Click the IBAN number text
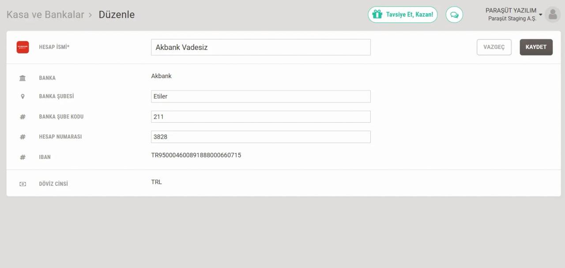This screenshot has width=565, height=268. tap(196, 155)
